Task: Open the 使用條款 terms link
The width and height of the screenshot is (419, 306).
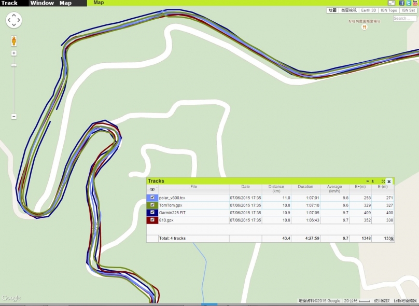Action: coord(382,301)
